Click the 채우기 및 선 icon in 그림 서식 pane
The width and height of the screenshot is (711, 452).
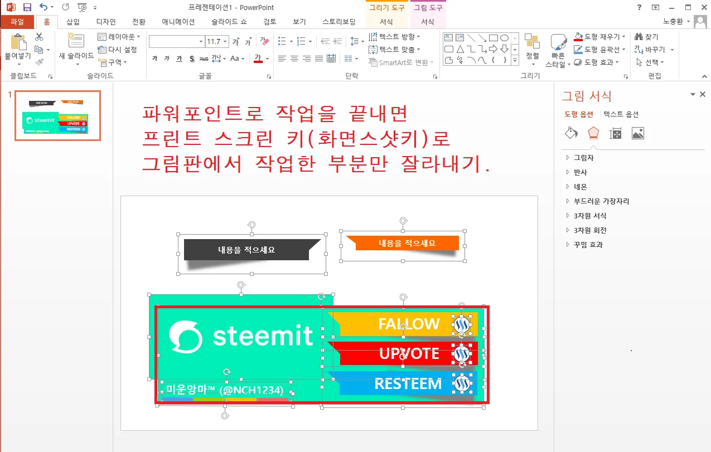point(570,133)
